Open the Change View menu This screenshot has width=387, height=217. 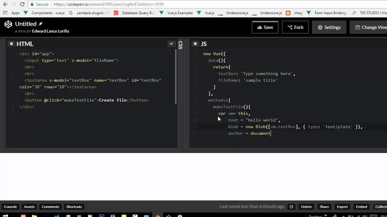tap(369, 27)
